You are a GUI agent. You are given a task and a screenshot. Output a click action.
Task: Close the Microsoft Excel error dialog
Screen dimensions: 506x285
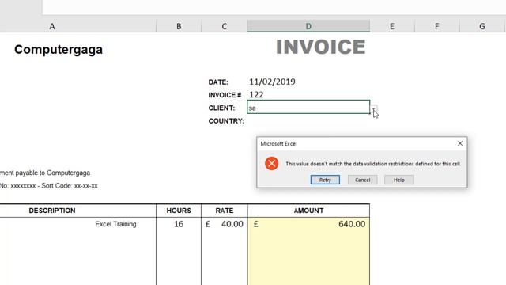click(x=460, y=143)
